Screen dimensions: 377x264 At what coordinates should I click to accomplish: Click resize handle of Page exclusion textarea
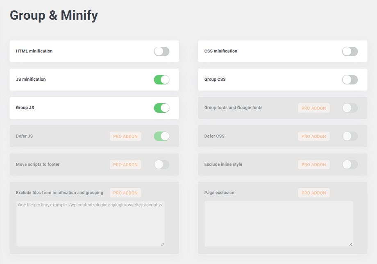click(x=350, y=244)
